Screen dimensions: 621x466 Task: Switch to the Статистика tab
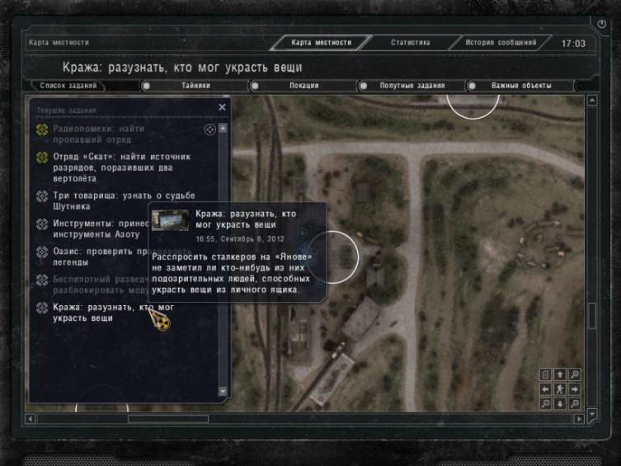(411, 43)
